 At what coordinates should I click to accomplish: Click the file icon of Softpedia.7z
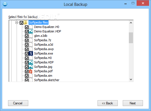[31, 40]
